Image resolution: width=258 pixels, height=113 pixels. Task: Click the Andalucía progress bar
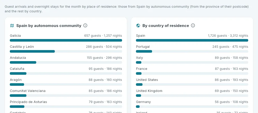click(66, 62)
